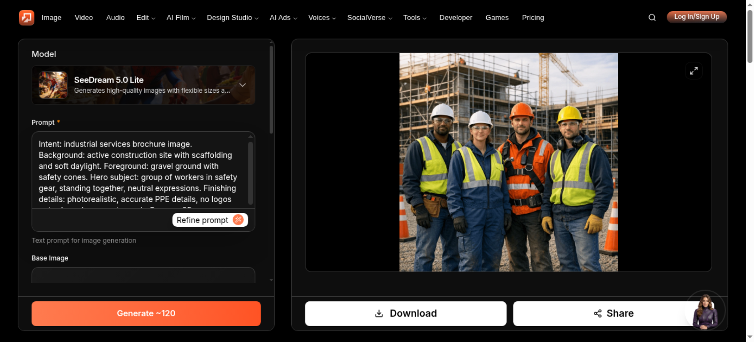Screen dimensions: 754x342
Task: Click the download arrow icon
Action: (379, 313)
